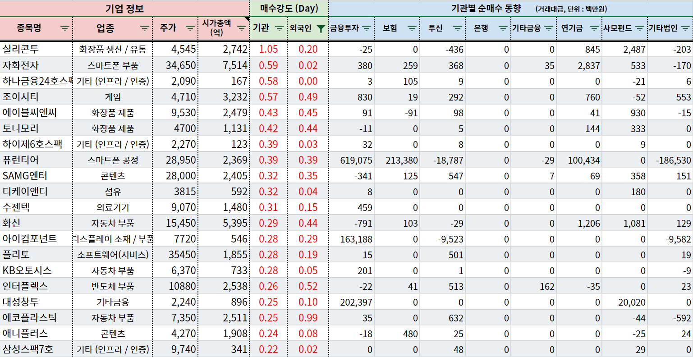Select the 조이시티 stock name cell

[36, 96]
